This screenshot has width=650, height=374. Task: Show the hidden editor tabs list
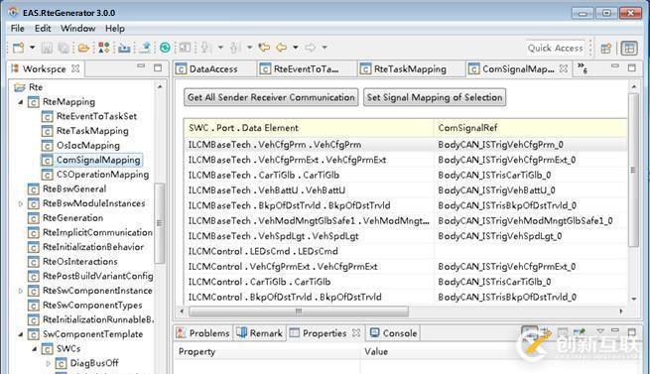[x=583, y=68]
